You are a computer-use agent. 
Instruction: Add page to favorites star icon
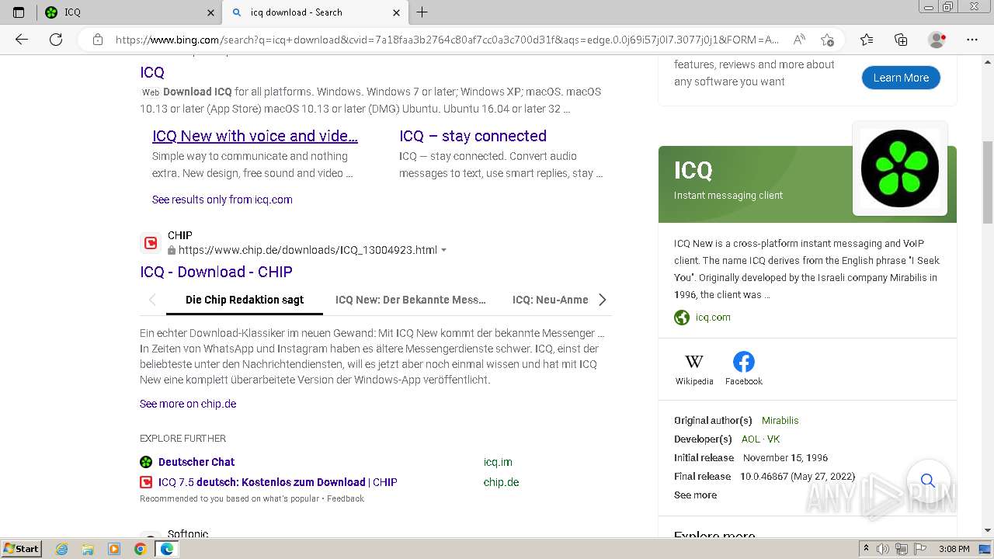[827, 40]
